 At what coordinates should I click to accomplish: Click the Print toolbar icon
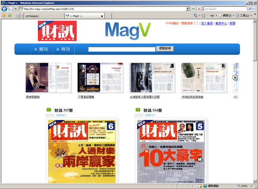(212, 15)
